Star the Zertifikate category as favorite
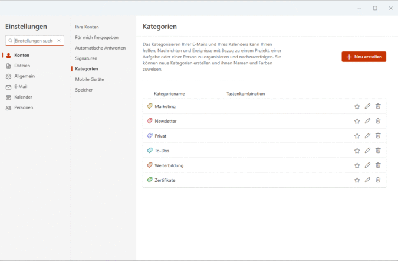 [x=357, y=180]
